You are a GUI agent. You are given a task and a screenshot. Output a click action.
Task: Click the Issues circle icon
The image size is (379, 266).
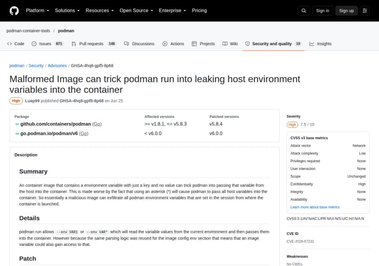pyautogui.click(x=34, y=44)
